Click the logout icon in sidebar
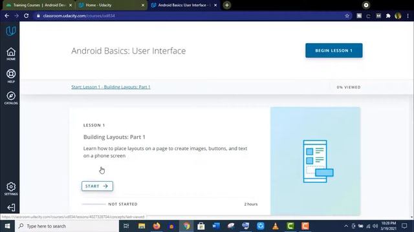The height and width of the screenshot is (232, 414). point(11,208)
